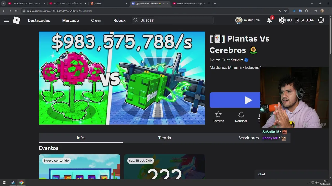Open the notifications bell
Image resolution: width=332 pixels, height=186 pixels.
click(x=269, y=20)
